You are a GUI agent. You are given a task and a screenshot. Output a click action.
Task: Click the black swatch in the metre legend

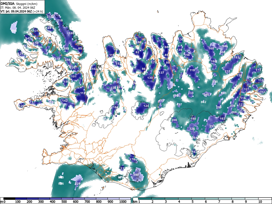(x=9, y=199)
